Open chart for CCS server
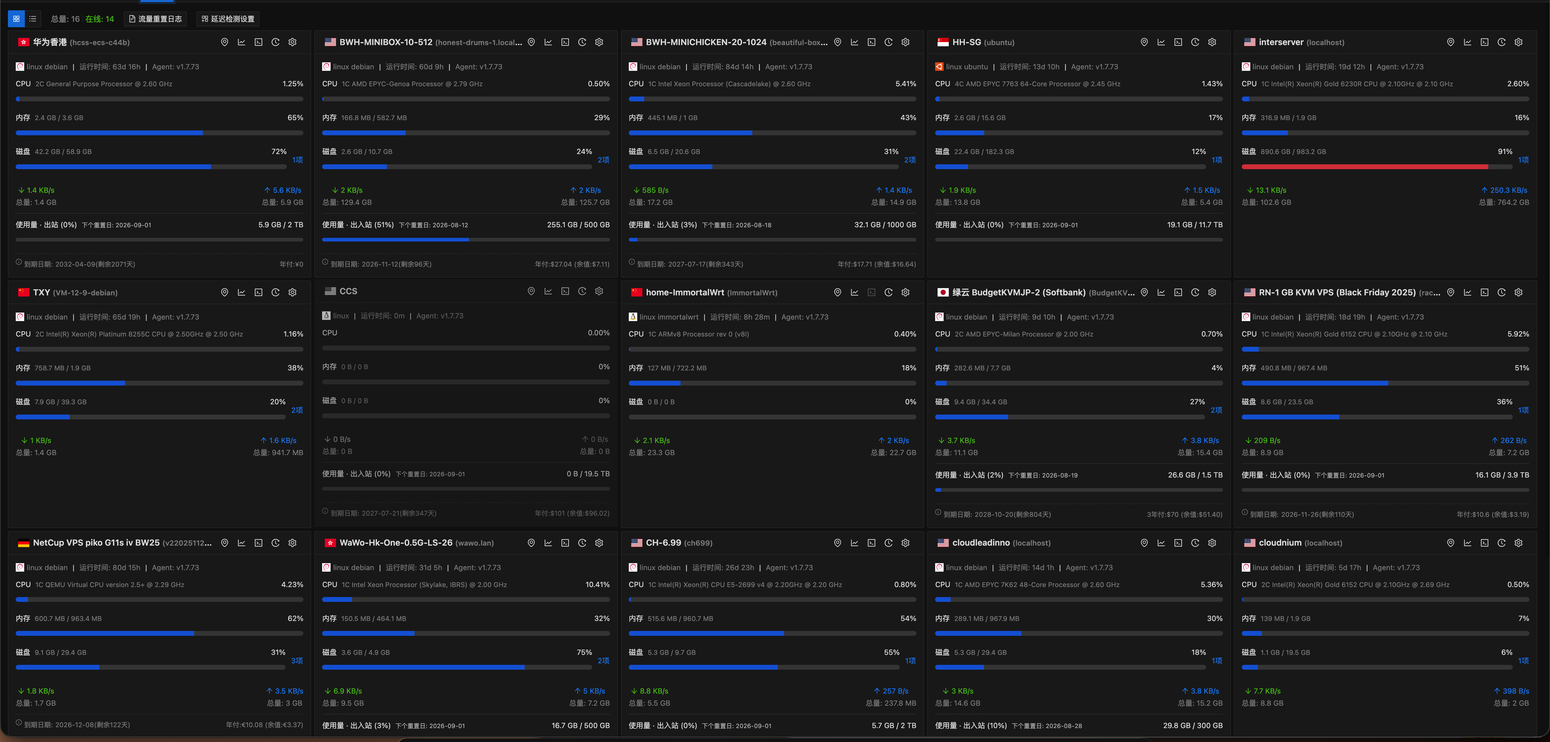The image size is (1550, 742). pos(548,291)
